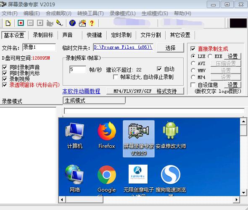Open the globe website icon
The width and height of the screenshot is (248, 210).
[72, 23]
